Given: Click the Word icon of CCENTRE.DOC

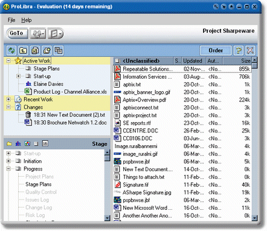Looking at the screenshot, I should pos(117,131).
